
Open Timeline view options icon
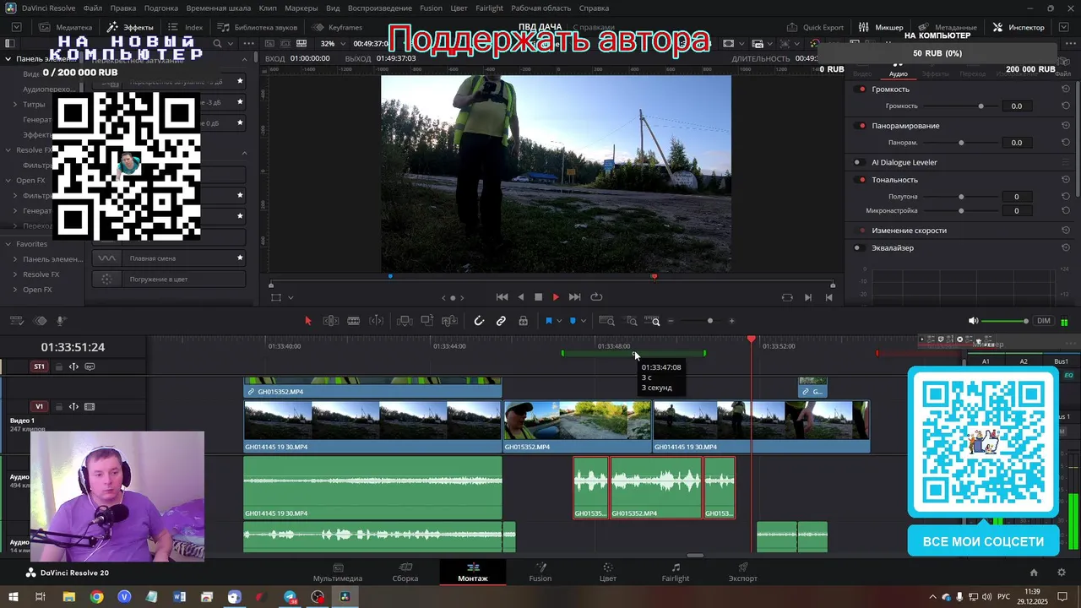15,321
